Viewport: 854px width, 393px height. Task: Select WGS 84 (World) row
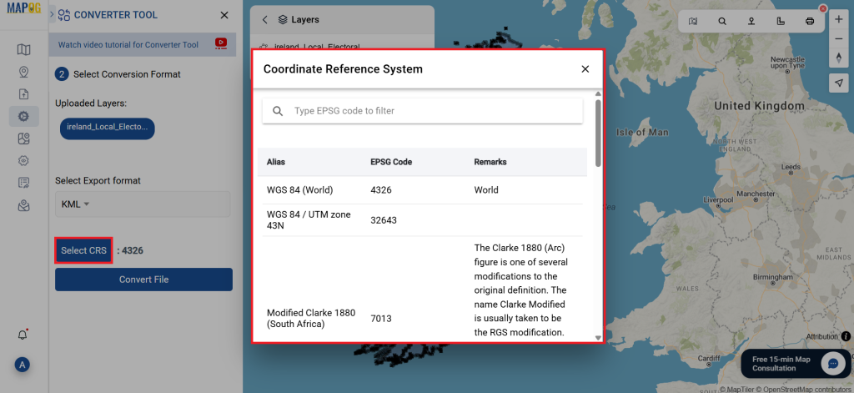(422, 190)
